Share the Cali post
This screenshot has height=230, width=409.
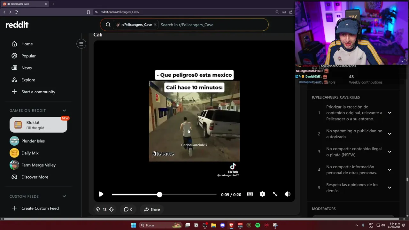click(x=152, y=209)
